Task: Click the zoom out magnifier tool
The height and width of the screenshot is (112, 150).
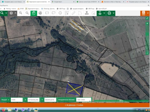Action: point(27,13)
